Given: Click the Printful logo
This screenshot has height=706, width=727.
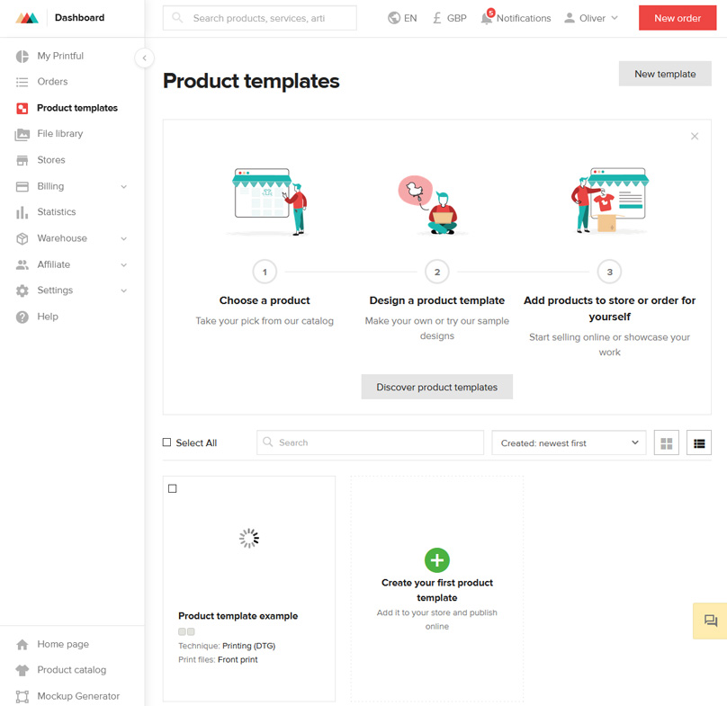Looking at the screenshot, I should pos(26,18).
